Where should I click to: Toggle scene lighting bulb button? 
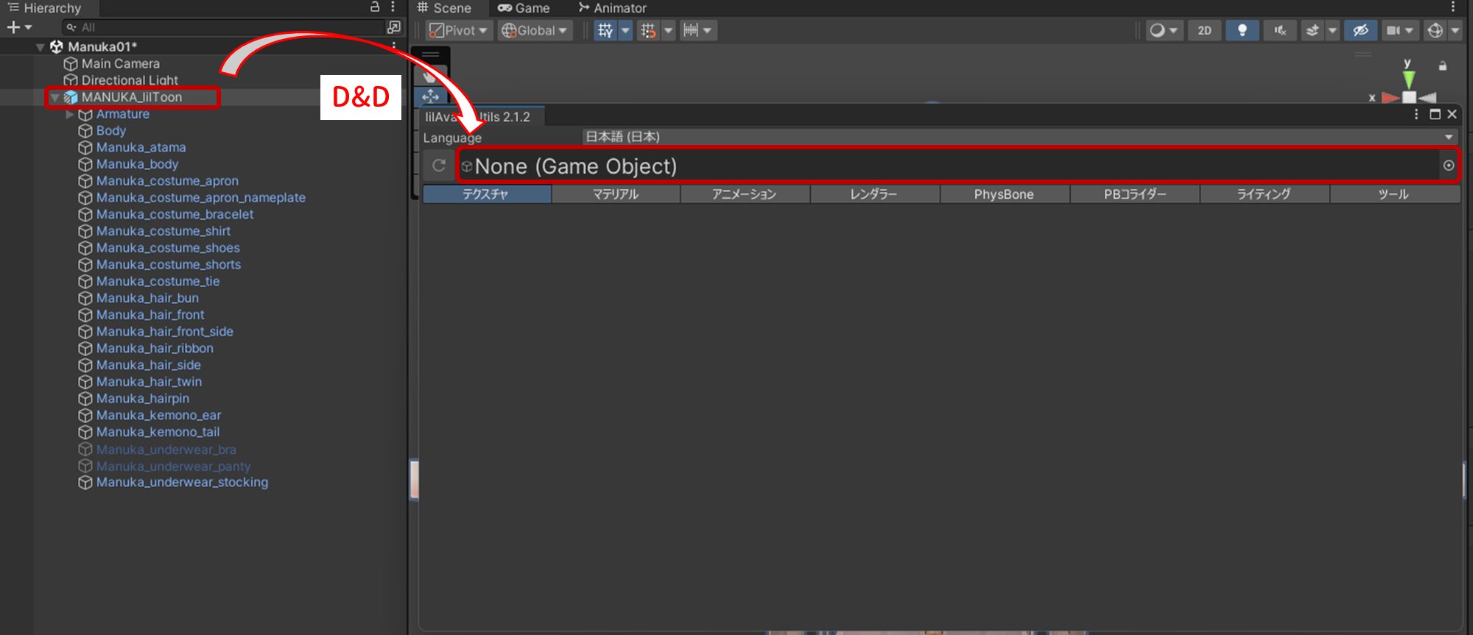[1242, 30]
